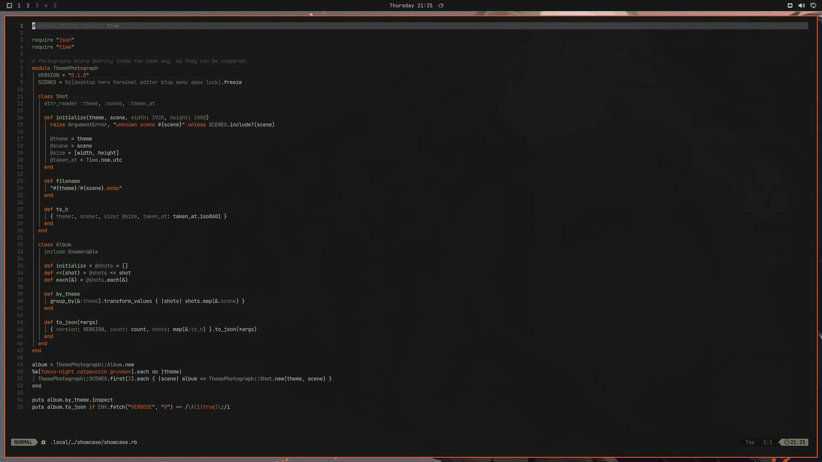Click the NORMAL mode indicator
822x462 pixels.
[x=23, y=442]
